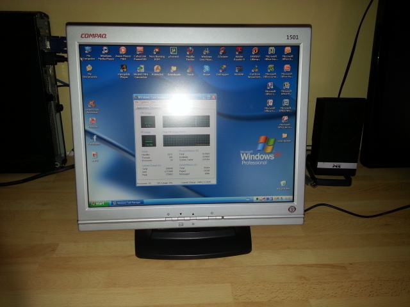Open the My Computer desktop icon
Screen dimensions: 410x307
(88, 53)
